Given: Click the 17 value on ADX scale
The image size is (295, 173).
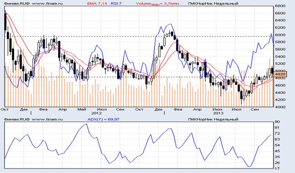Looking at the screenshot, I should pyautogui.click(x=277, y=168).
